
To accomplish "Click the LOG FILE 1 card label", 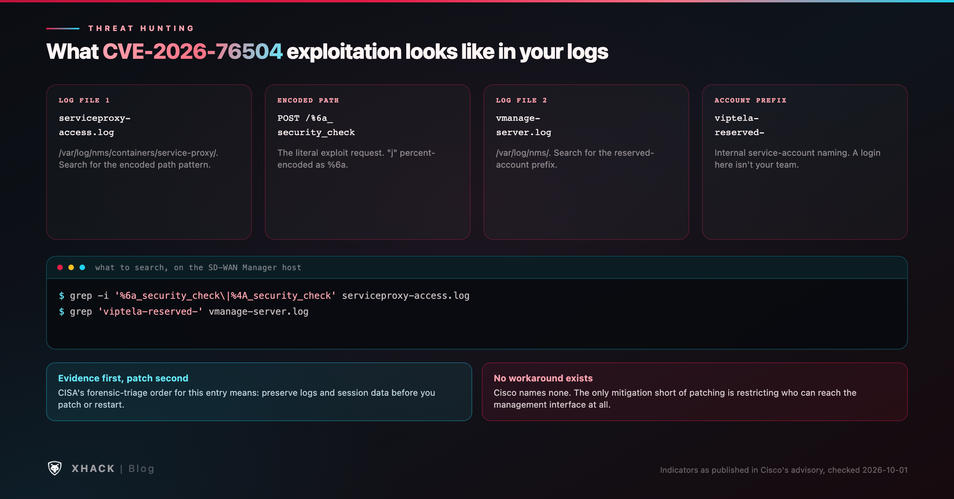I will (84, 101).
